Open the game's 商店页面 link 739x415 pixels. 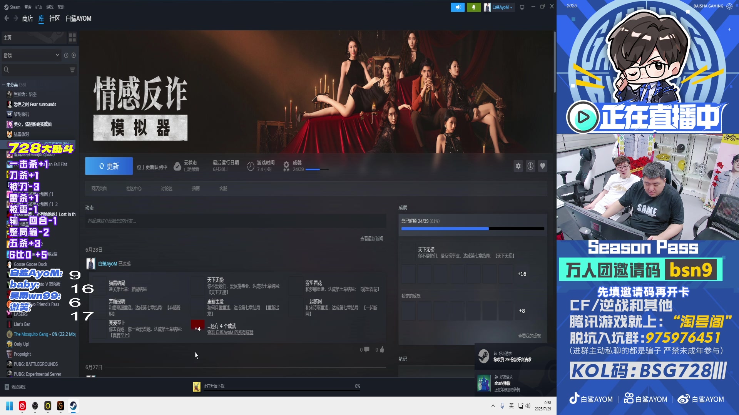click(99, 188)
